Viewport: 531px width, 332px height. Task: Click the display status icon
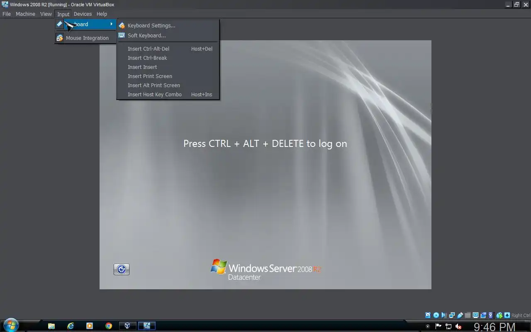coord(475,315)
